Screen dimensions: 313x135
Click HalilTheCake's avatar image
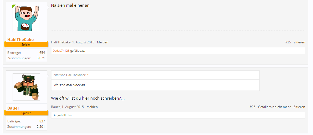(26, 18)
